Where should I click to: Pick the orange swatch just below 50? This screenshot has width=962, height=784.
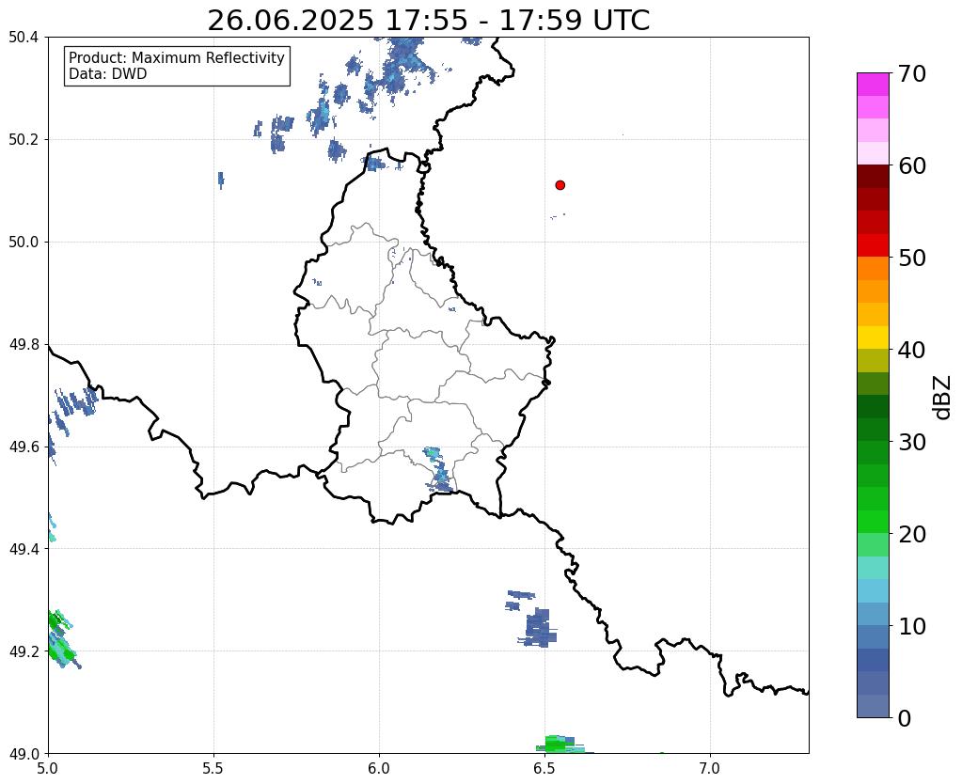[873, 269]
